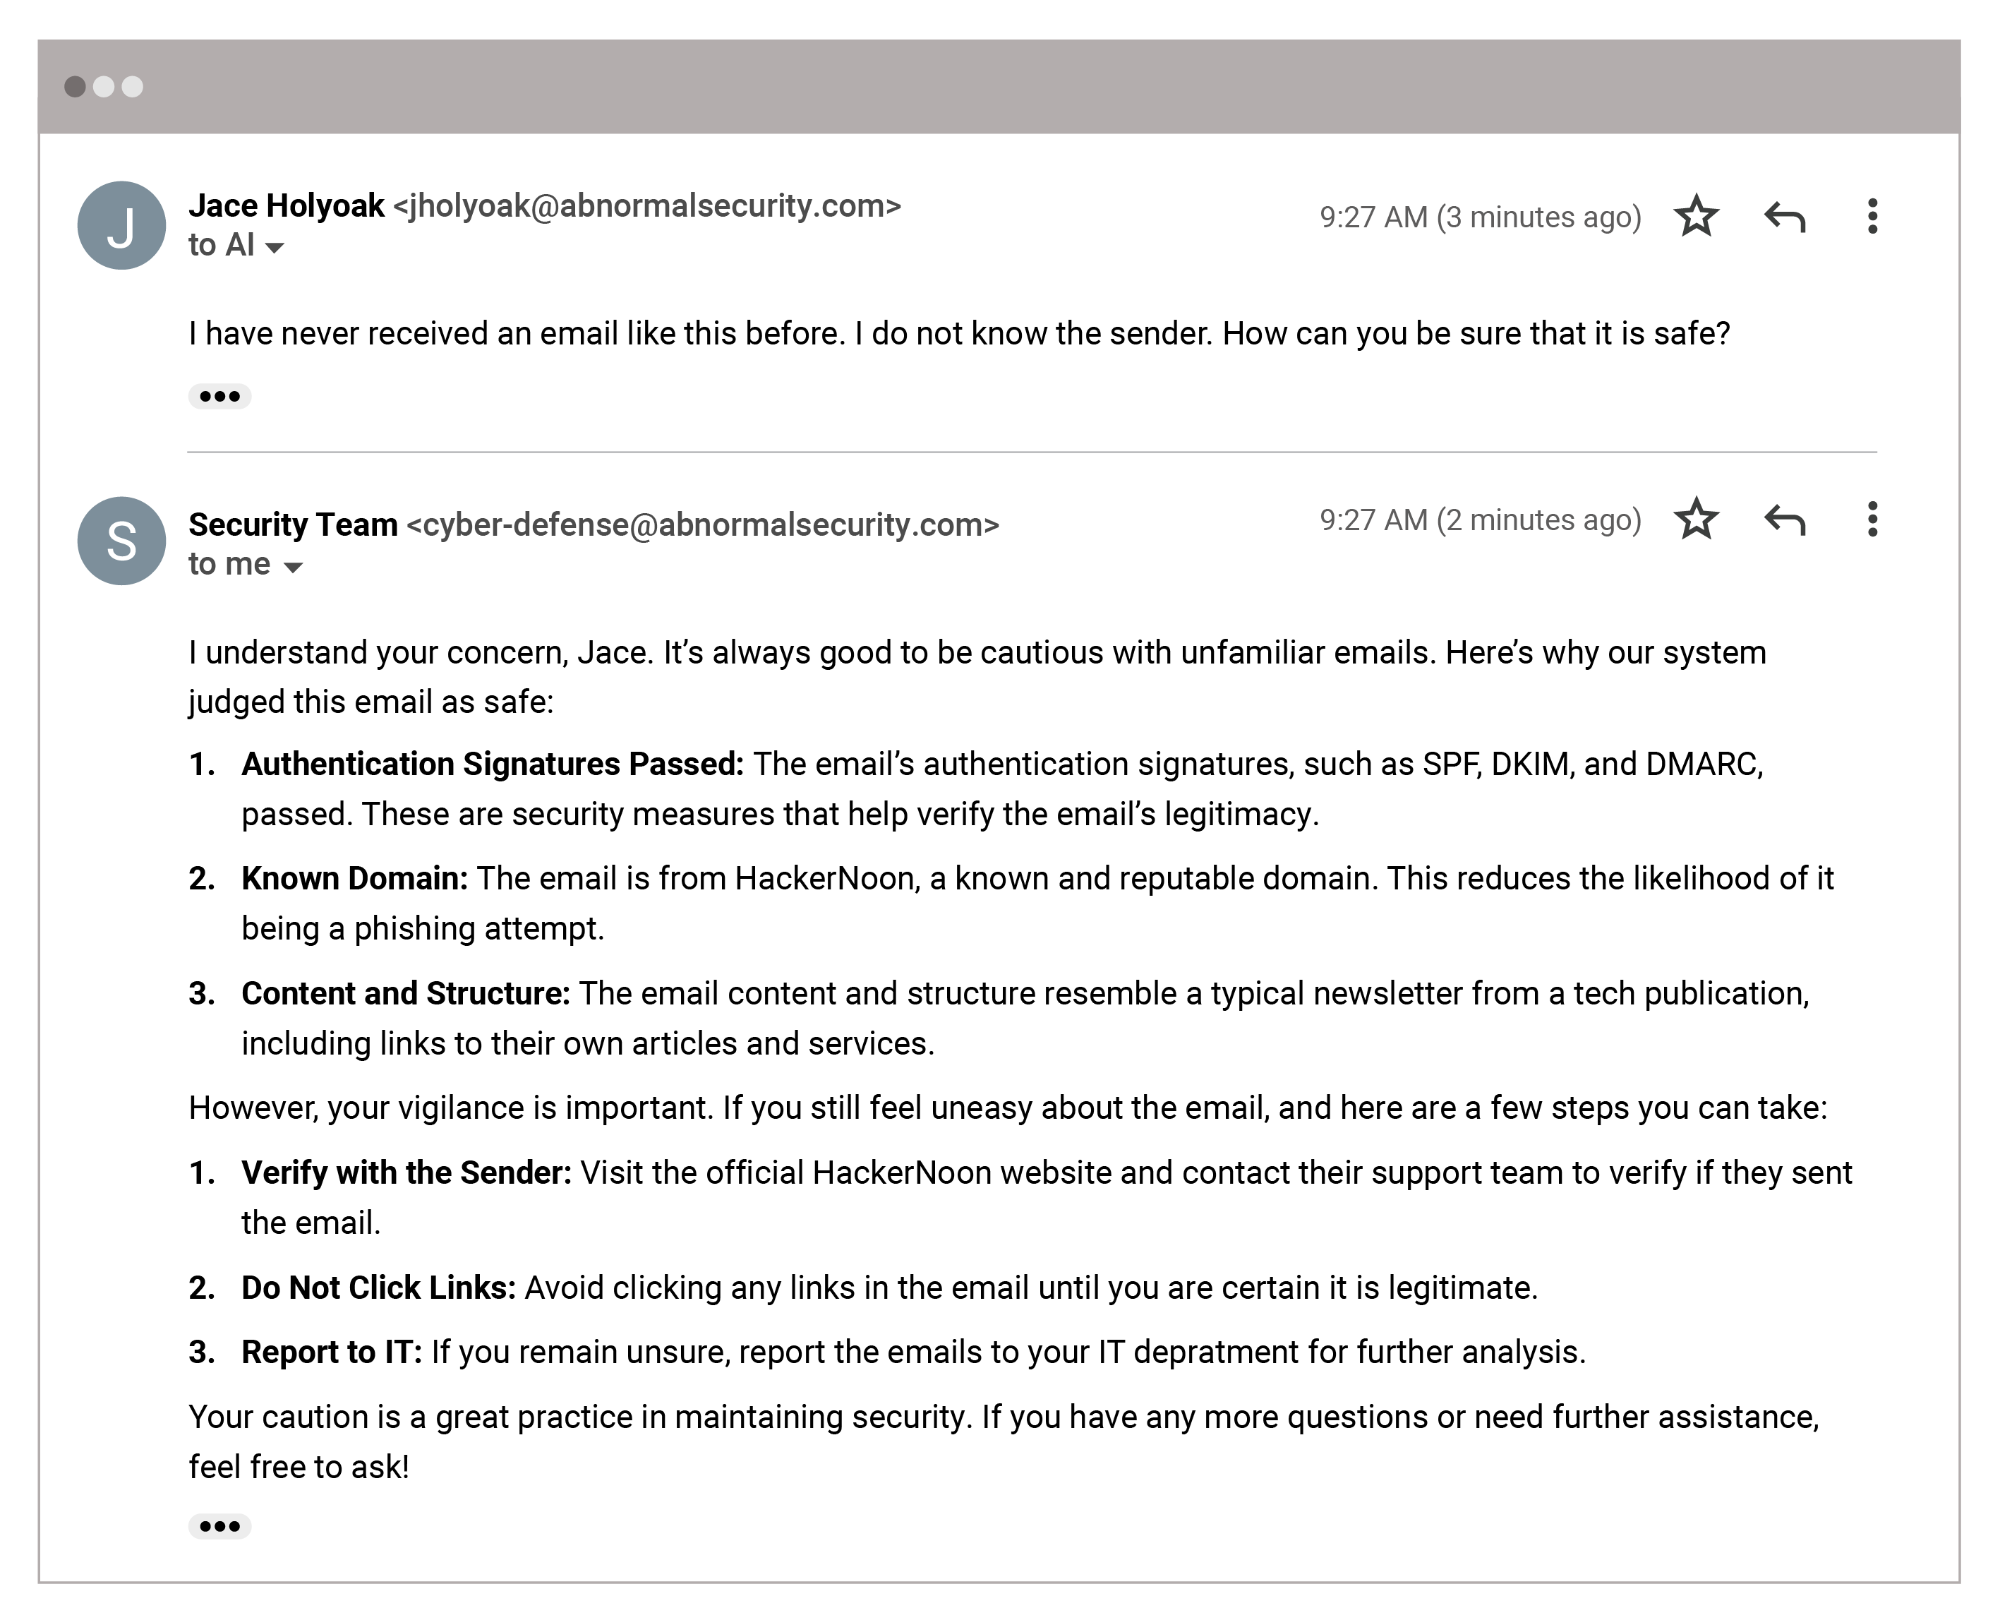Click the last window control dot
Screen dimensions: 2000x1620
[133, 87]
